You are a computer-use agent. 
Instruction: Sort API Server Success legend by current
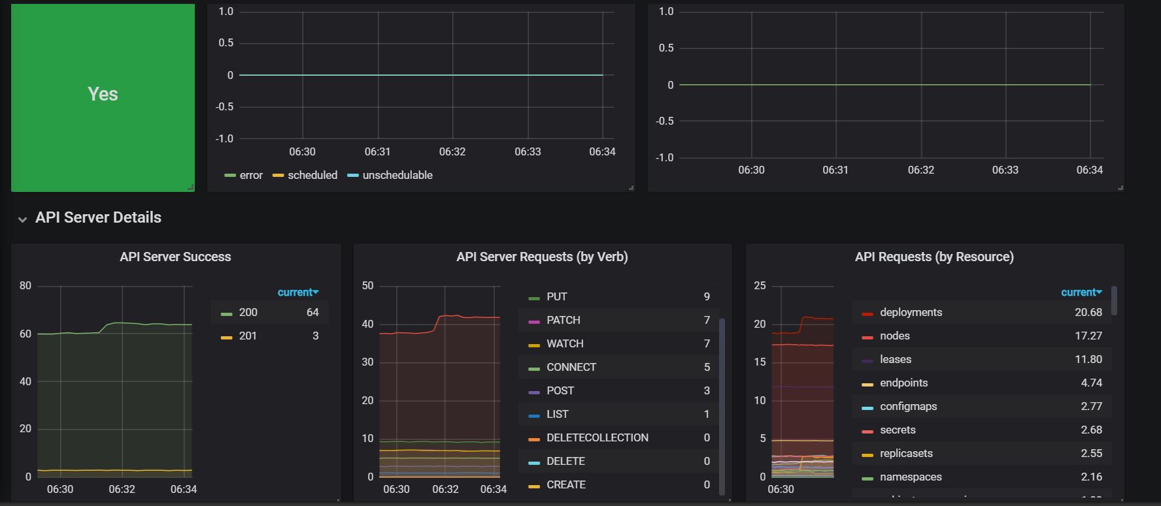point(297,293)
